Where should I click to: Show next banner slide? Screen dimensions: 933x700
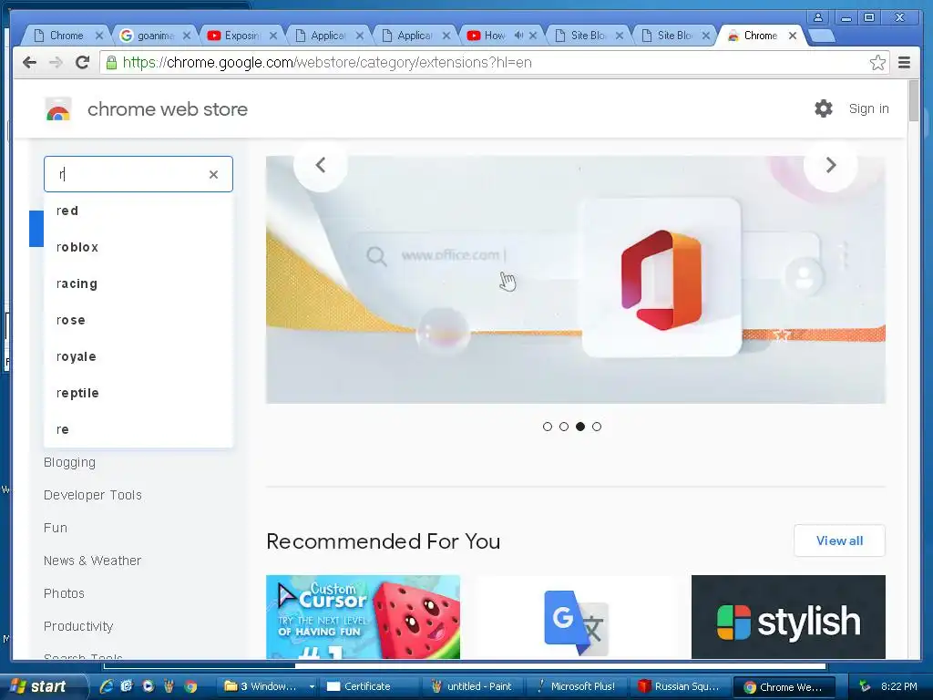point(831,165)
